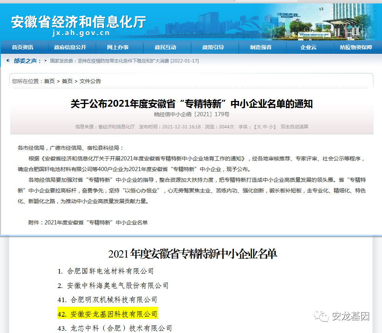Open the 网上办事 navigation tab
Screen dimensions: 382x333
pos(118,47)
